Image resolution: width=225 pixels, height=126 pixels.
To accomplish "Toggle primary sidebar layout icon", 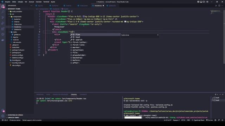I will tap(198, 2).
